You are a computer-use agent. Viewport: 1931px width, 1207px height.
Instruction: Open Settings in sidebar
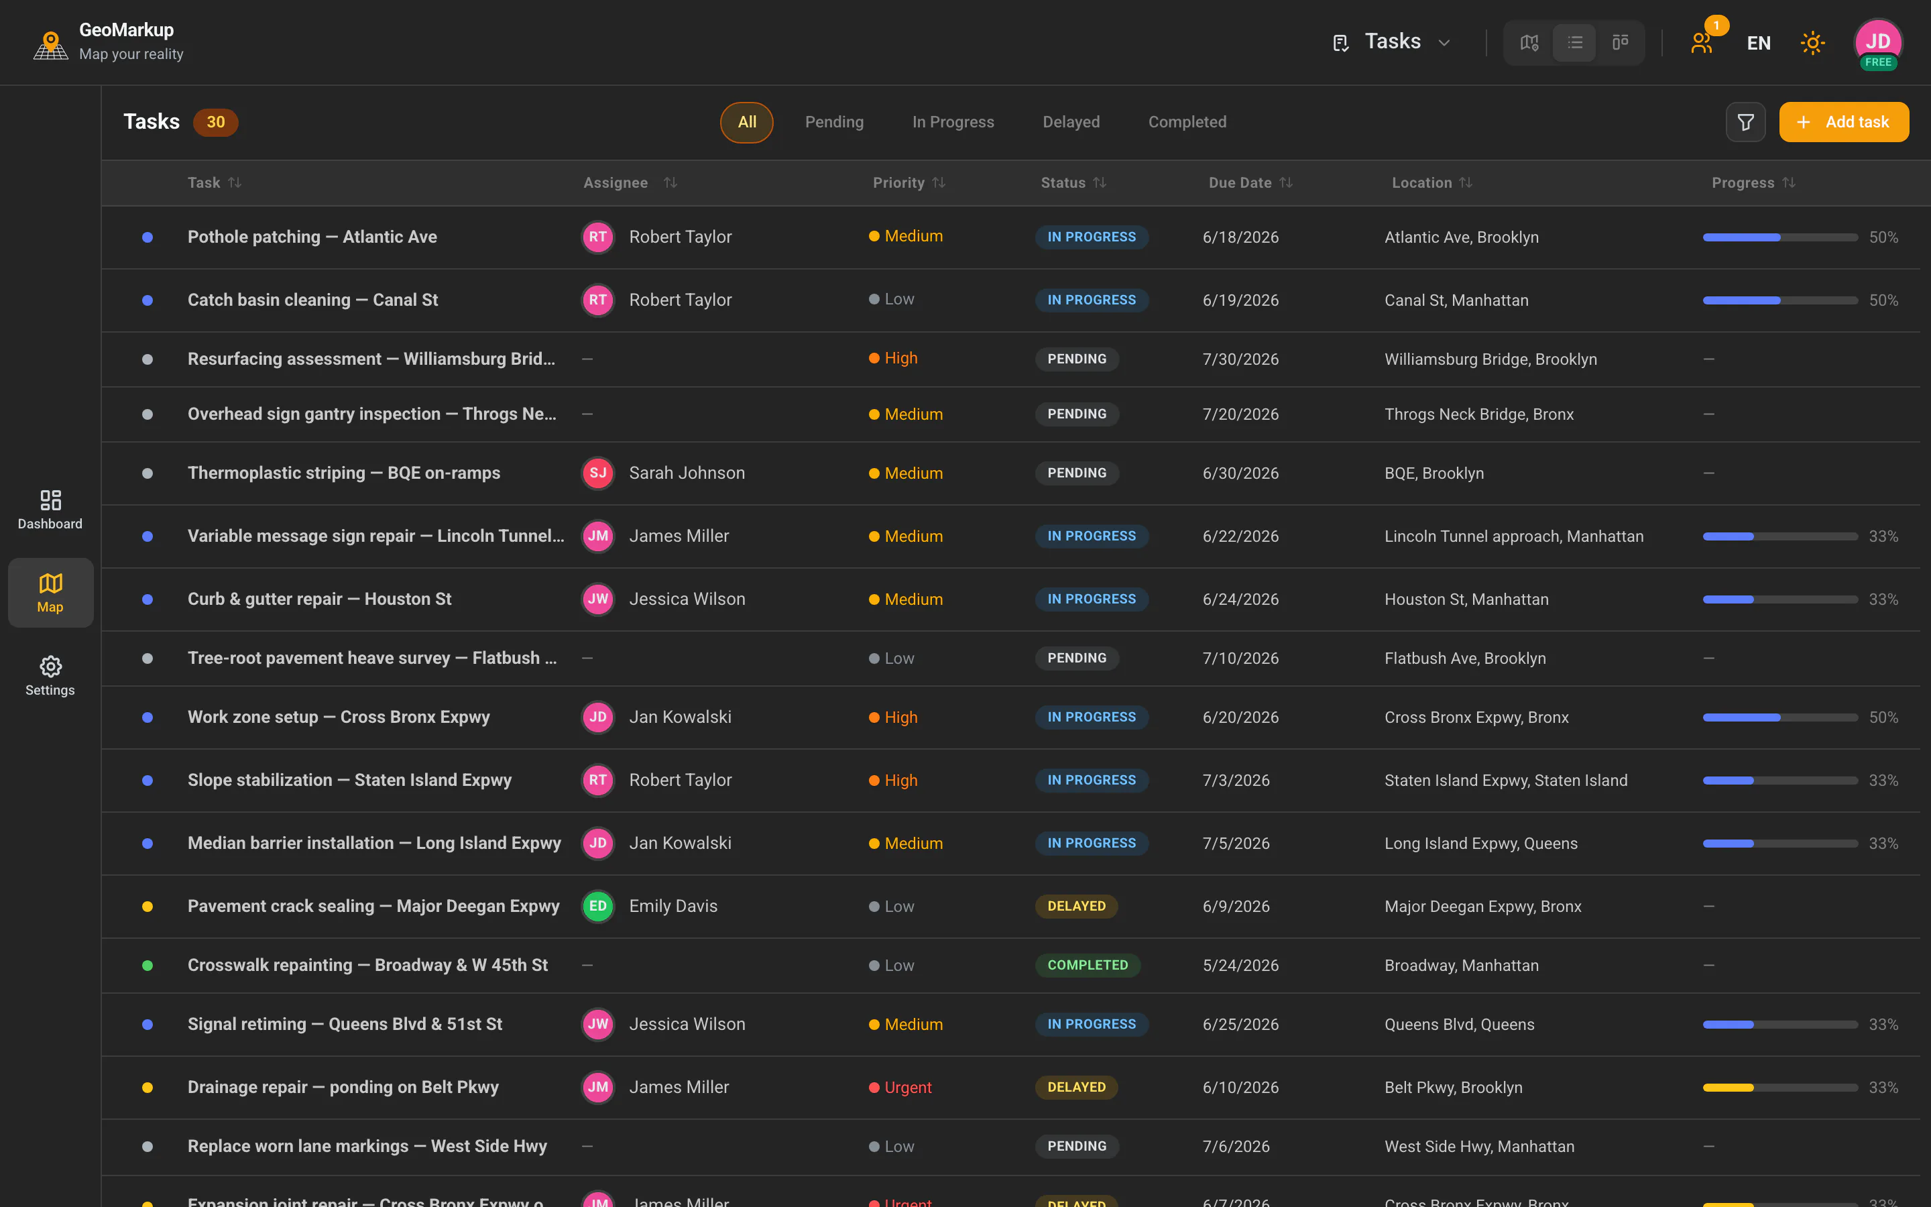pyautogui.click(x=50, y=676)
